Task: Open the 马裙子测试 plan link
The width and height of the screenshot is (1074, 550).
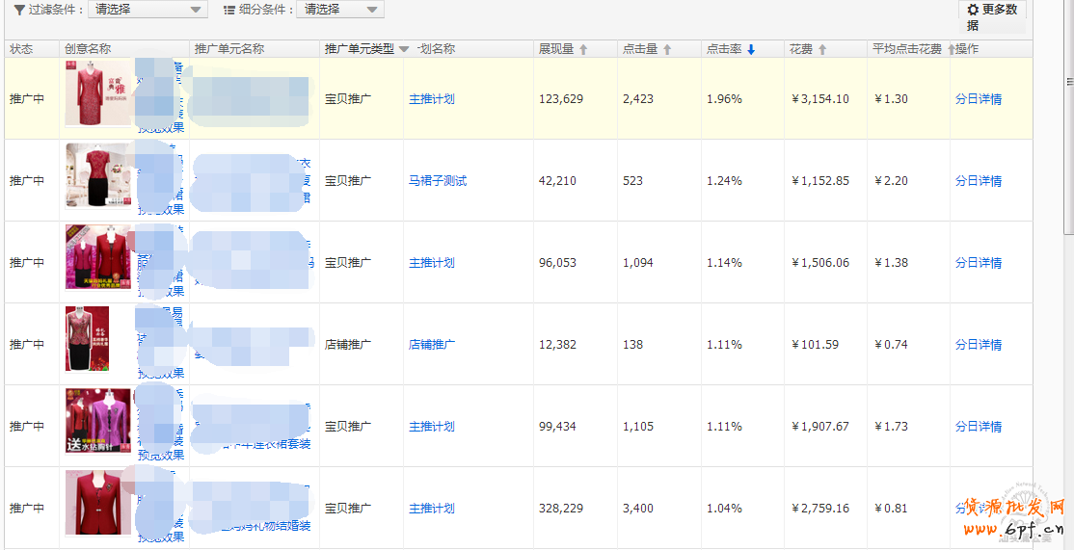Action: pyautogui.click(x=438, y=181)
